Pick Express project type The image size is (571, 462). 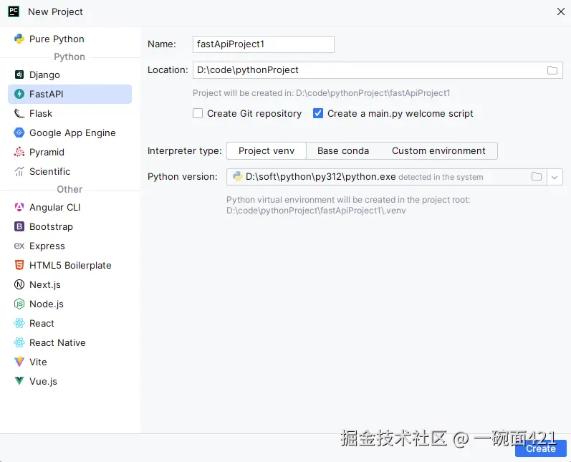click(x=70, y=246)
